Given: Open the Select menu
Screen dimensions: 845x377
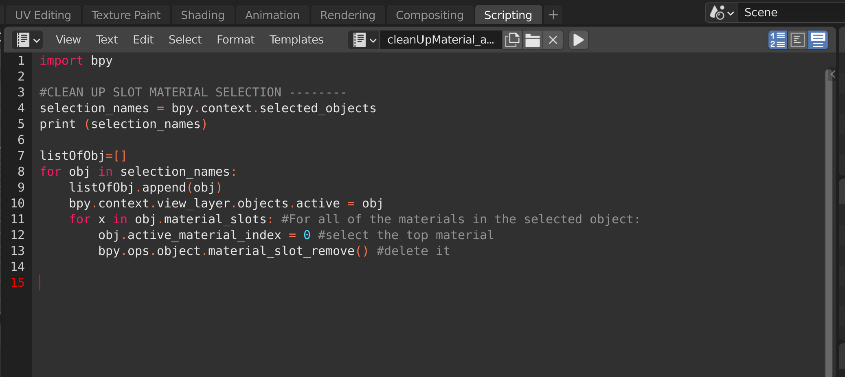Looking at the screenshot, I should tap(185, 40).
